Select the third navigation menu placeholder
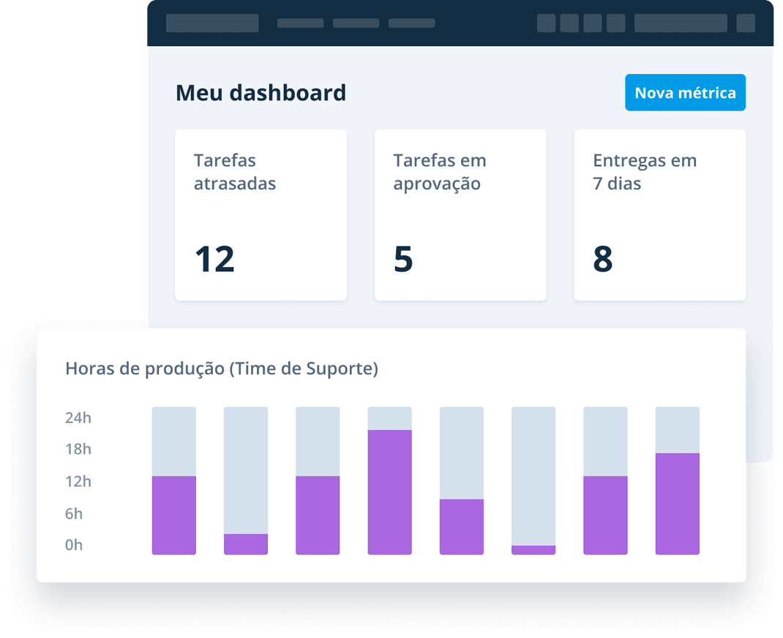 [411, 23]
